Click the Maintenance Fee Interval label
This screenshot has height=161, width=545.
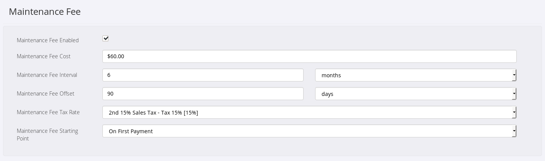click(x=47, y=75)
